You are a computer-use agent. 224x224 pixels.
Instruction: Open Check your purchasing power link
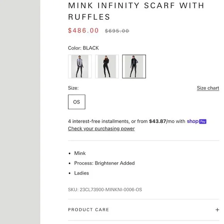coord(101,129)
